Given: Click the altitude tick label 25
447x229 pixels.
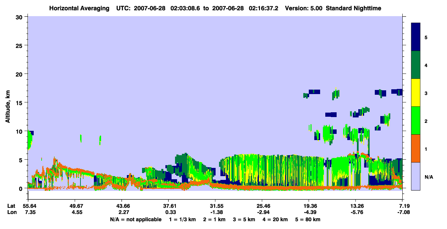Looking at the screenshot, I should point(20,45).
